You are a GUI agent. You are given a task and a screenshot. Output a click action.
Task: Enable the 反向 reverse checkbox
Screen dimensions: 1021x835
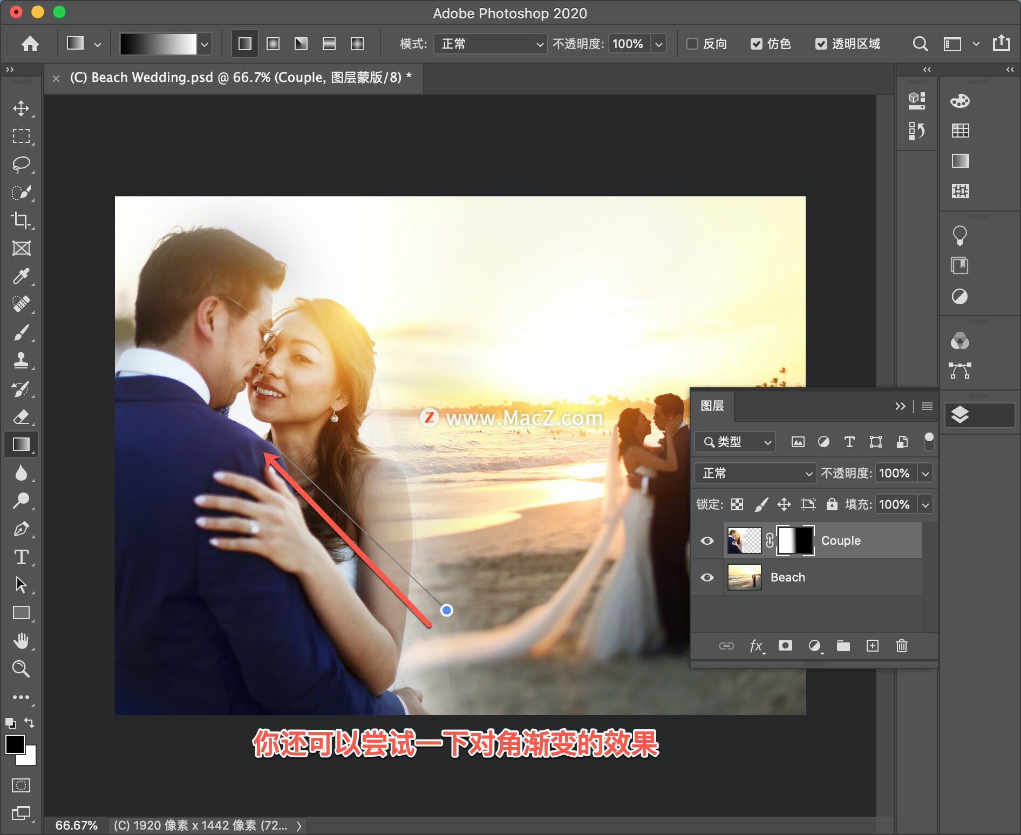pyautogui.click(x=692, y=44)
